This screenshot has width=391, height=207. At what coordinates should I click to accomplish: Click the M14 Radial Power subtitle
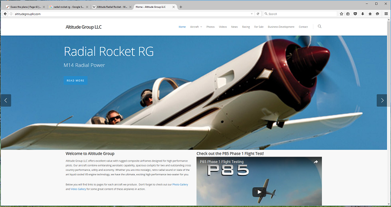click(85, 65)
